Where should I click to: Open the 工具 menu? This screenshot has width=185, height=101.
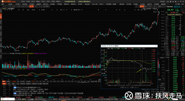pos(48,1)
